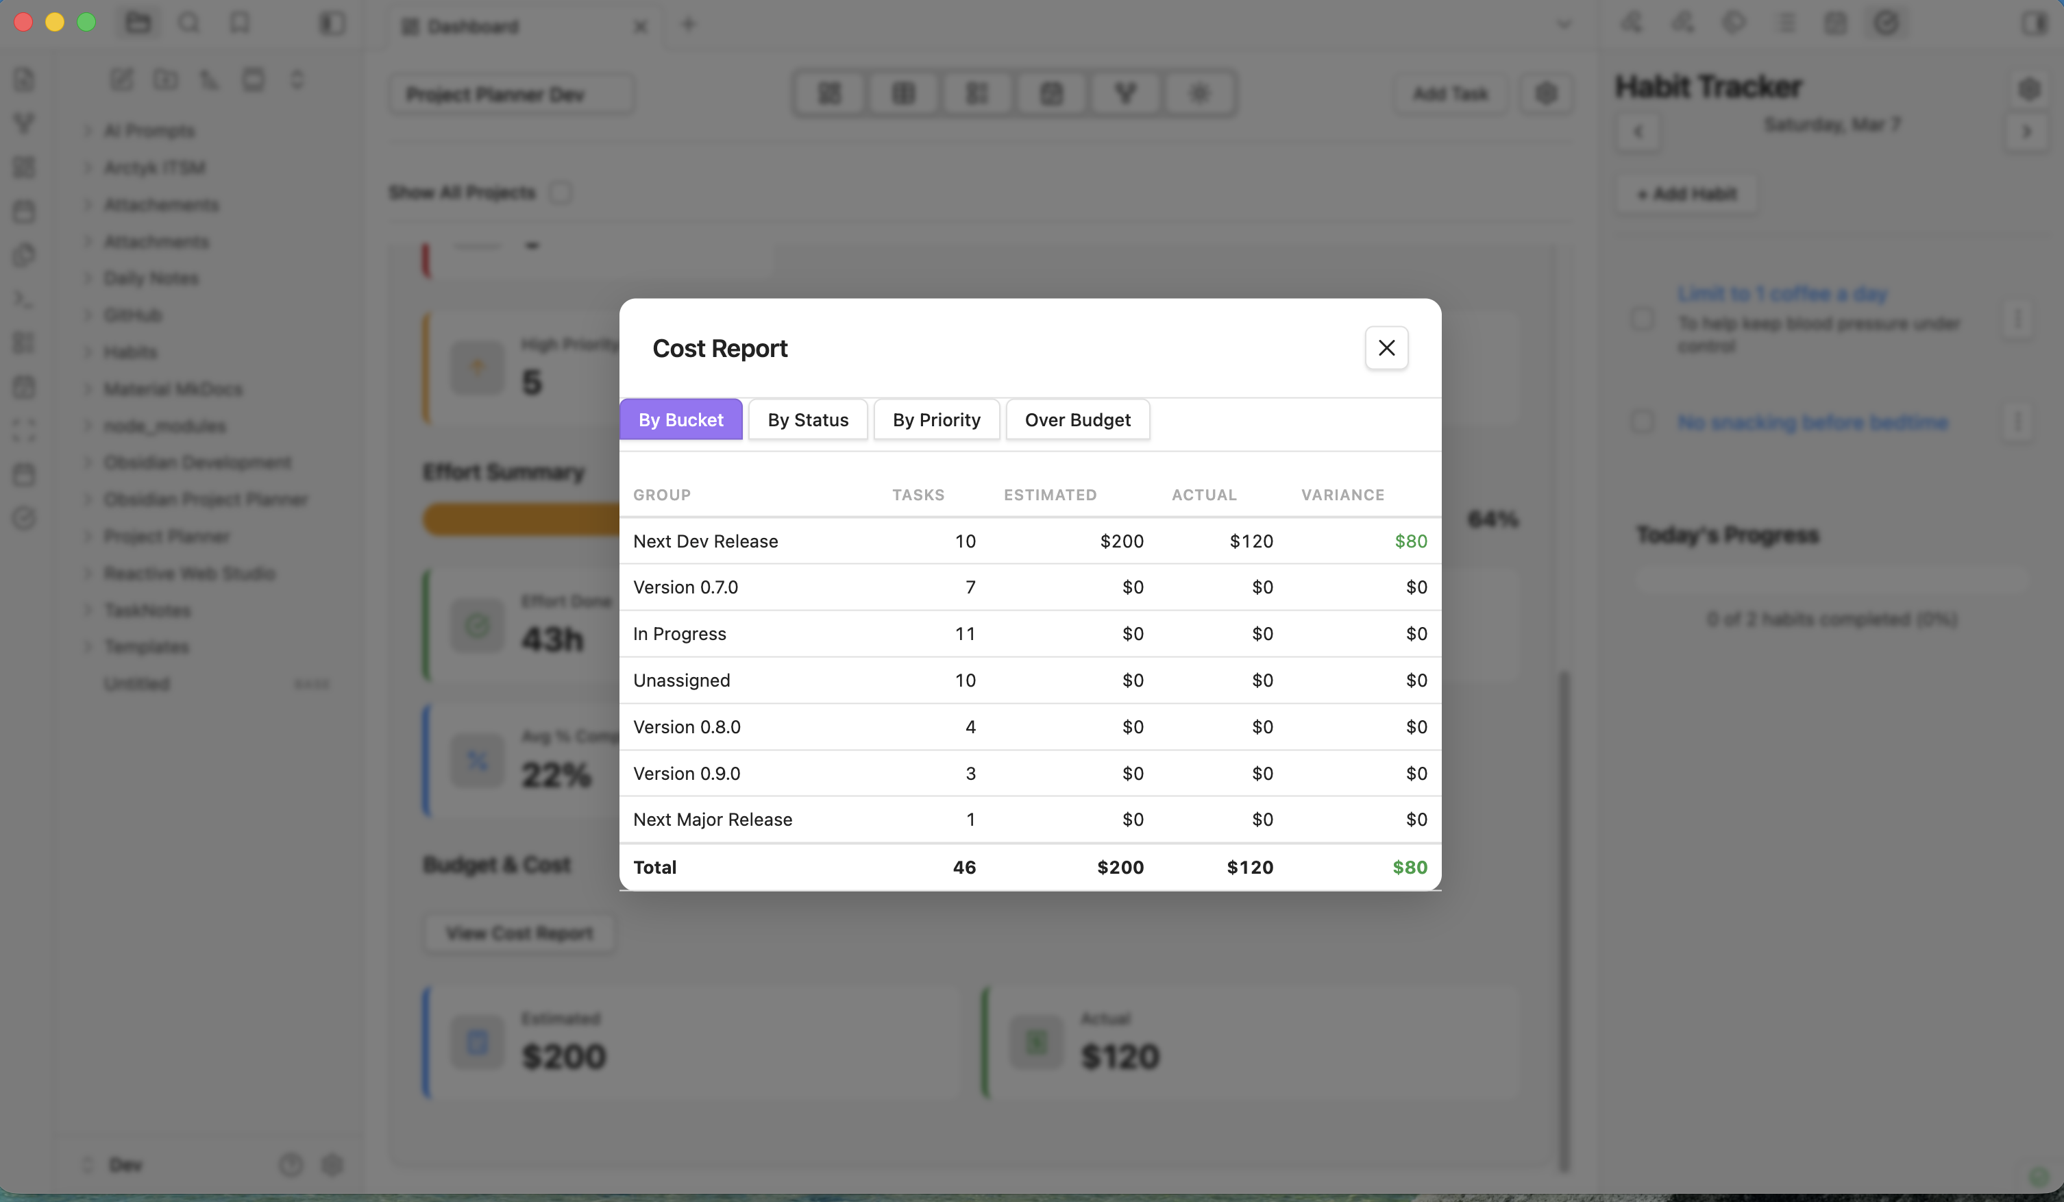2064x1202 pixels.
Task: Switch to the Over Budget tab
Action: pos(1077,419)
